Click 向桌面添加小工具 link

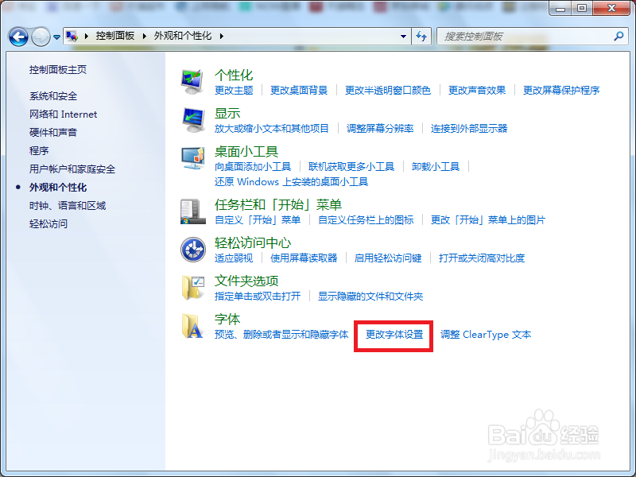(x=253, y=167)
